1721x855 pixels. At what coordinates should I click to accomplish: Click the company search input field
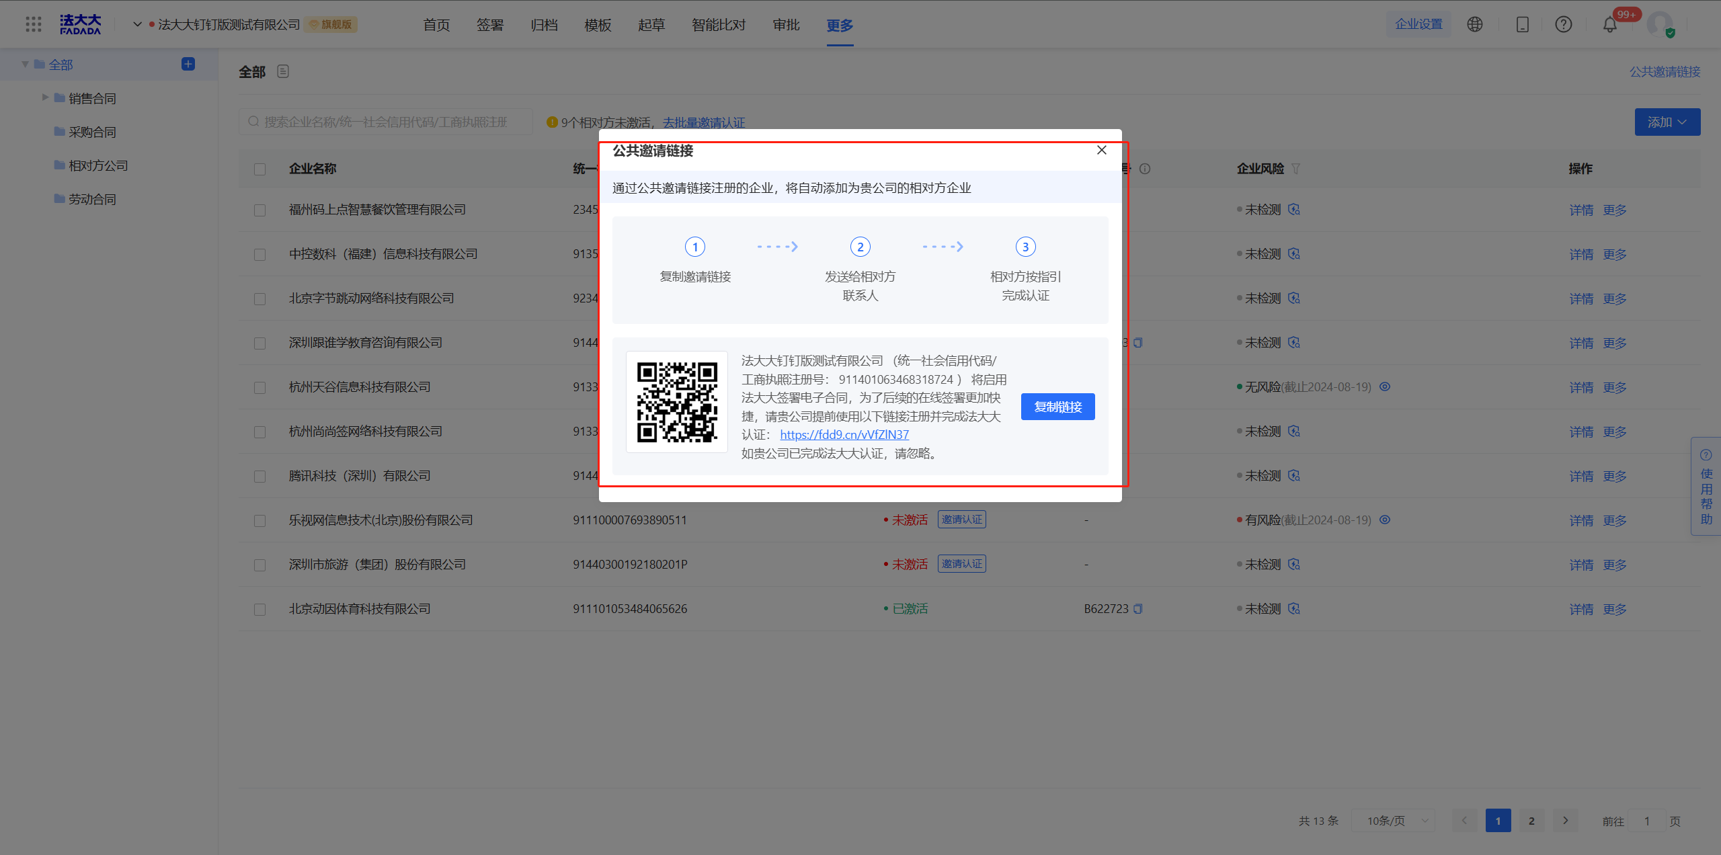click(386, 122)
